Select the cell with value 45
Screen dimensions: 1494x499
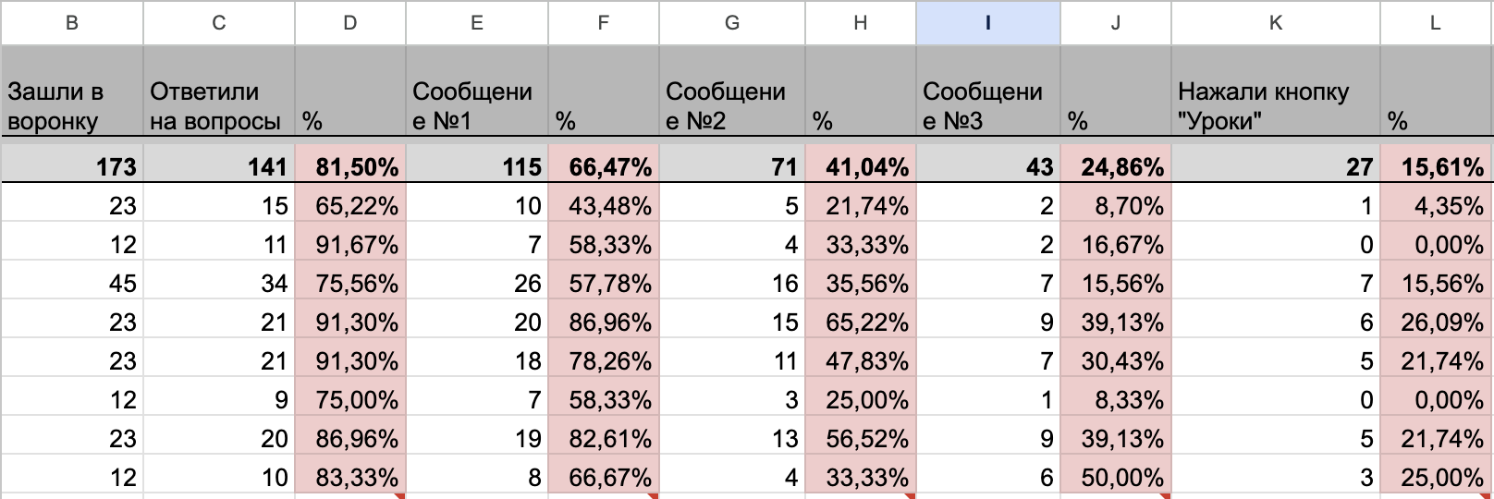71,283
